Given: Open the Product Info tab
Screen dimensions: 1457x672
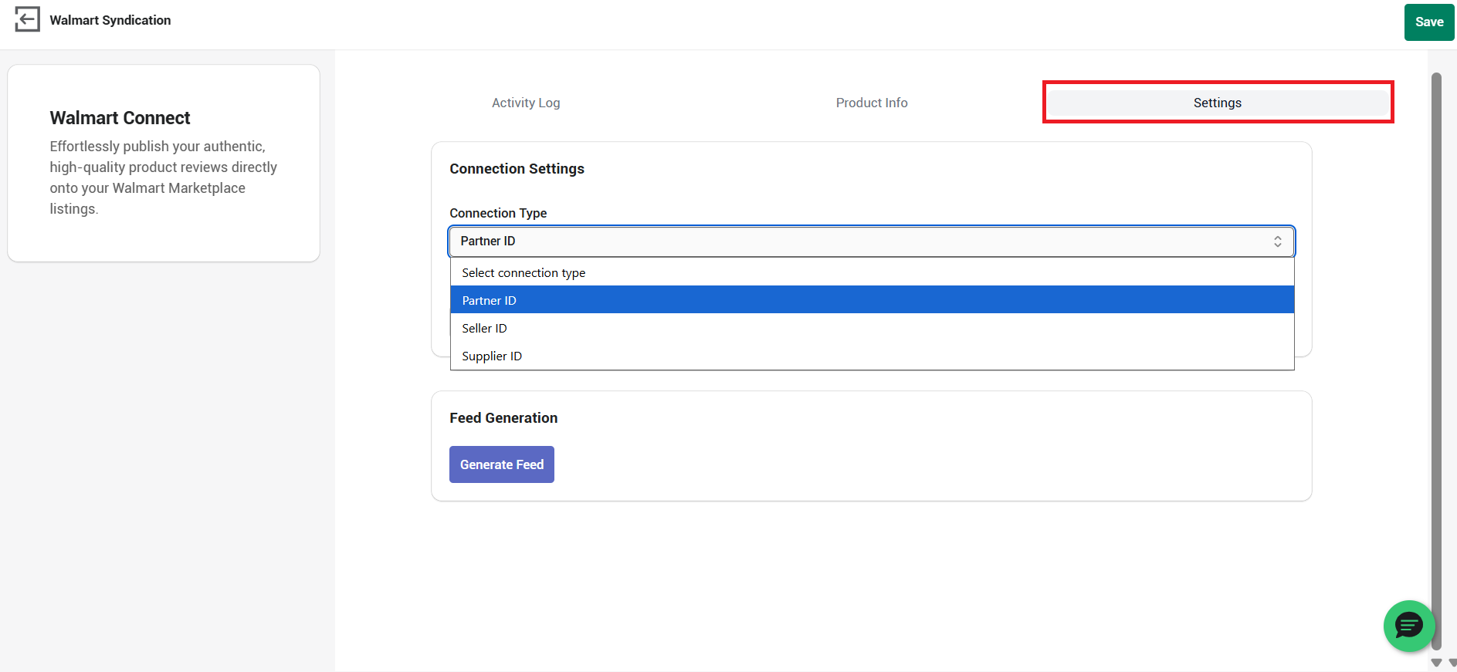Looking at the screenshot, I should 872,103.
